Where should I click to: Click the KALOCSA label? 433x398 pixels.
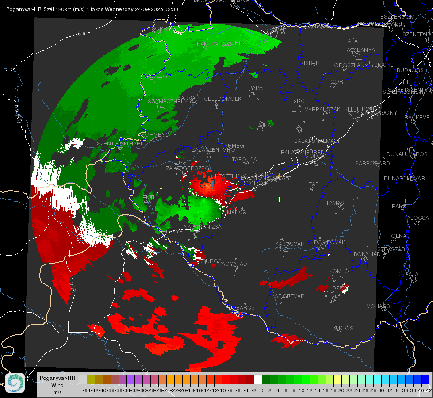point(416,218)
